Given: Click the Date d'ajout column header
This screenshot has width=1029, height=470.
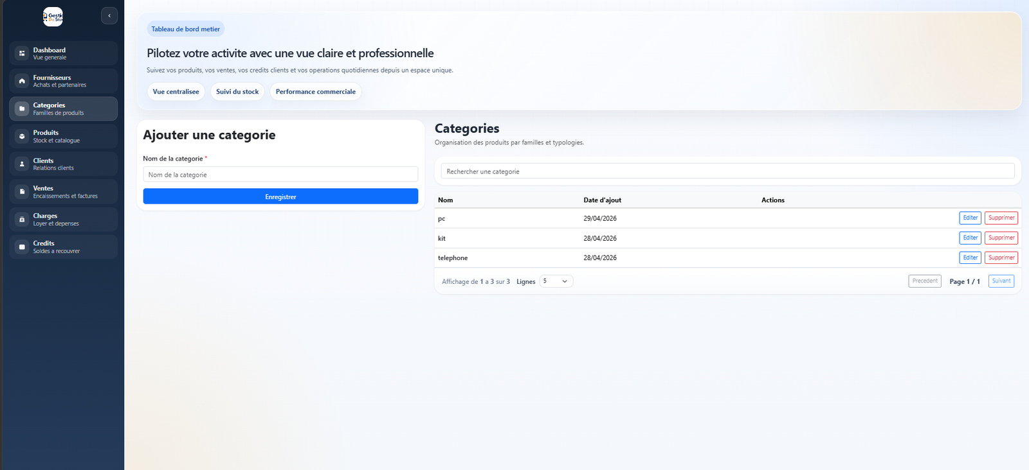Looking at the screenshot, I should click(x=603, y=200).
